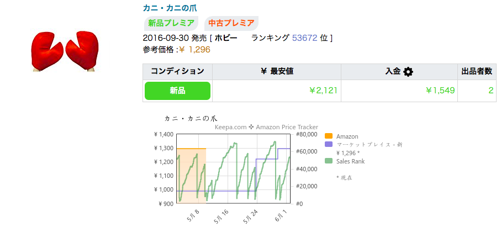The width and height of the screenshot is (501, 227).
Task: Click the payout amount ¥1,549
Action: point(440,91)
